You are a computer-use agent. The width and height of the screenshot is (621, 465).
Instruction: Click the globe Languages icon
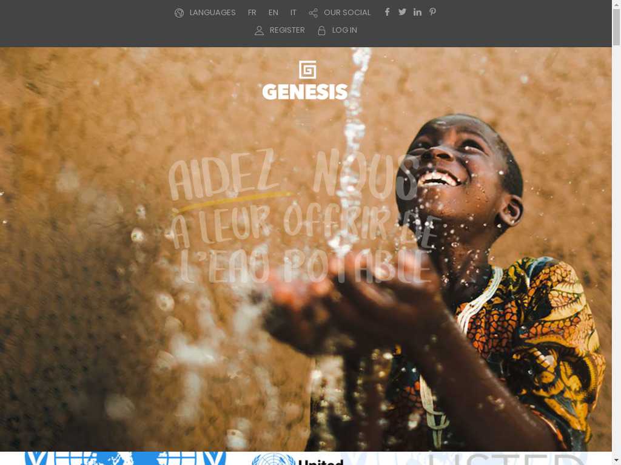click(179, 13)
